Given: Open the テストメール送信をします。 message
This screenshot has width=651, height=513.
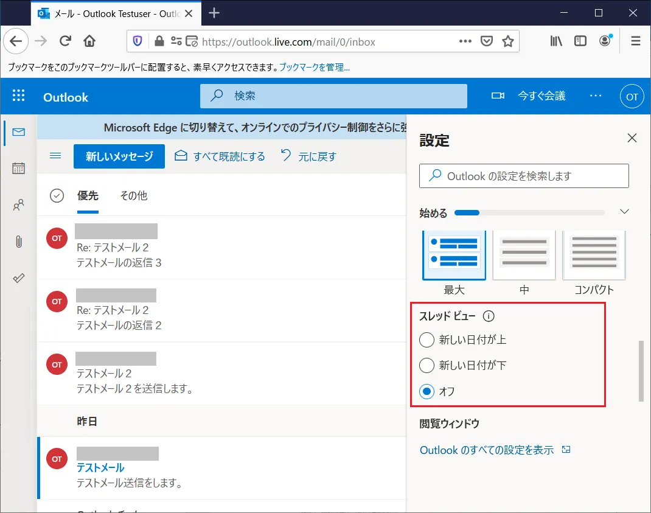Looking at the screenshot, I should pos(221,468).
